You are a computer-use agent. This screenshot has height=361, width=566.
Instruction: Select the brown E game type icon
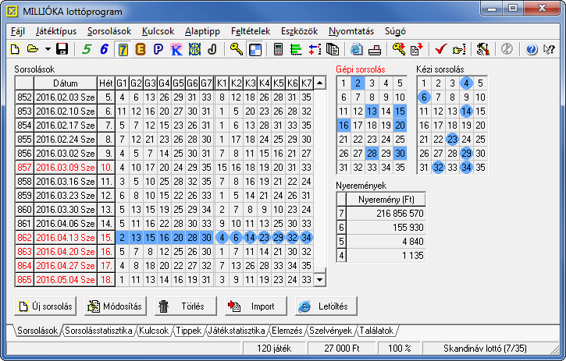click(141, 49)
